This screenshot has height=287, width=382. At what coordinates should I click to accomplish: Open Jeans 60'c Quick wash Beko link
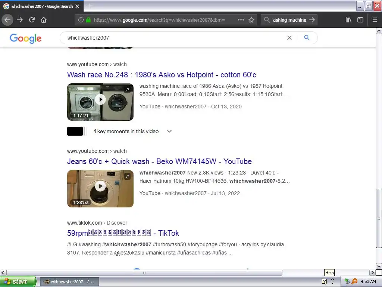(159, 161)
